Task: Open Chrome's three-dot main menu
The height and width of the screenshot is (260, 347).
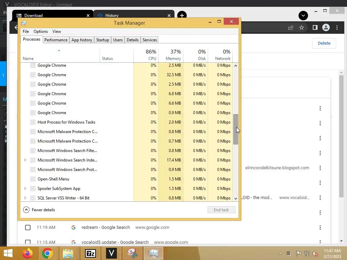Action: [x=337, y=28]
